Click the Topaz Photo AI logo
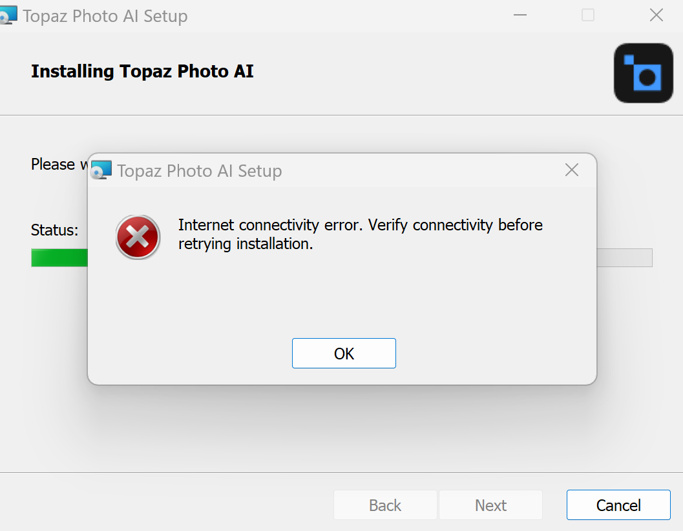Viewport: 683px width, 531px height. point(643,73)
